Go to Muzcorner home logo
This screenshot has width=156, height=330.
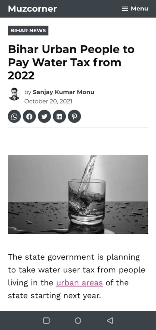click(x=33, y=9)
